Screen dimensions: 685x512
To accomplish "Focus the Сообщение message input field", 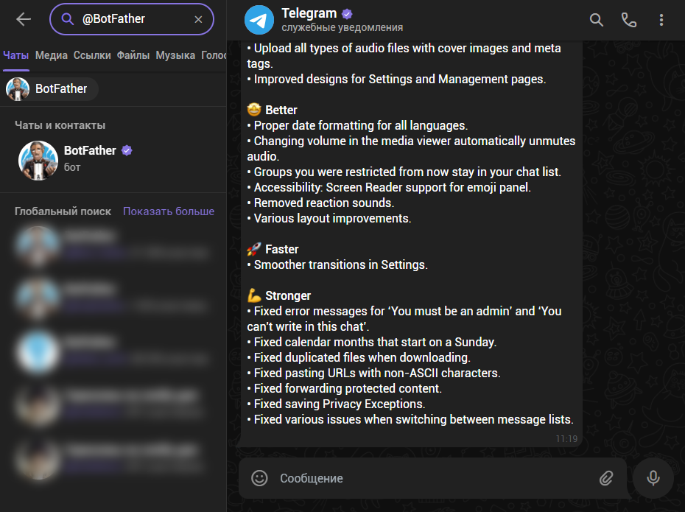I will pos(427,478).
